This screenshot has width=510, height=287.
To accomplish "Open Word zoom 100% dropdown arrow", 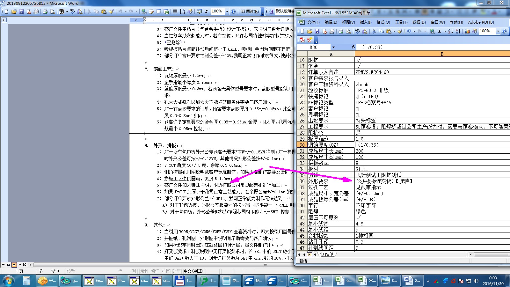I will tap(227, 11).
